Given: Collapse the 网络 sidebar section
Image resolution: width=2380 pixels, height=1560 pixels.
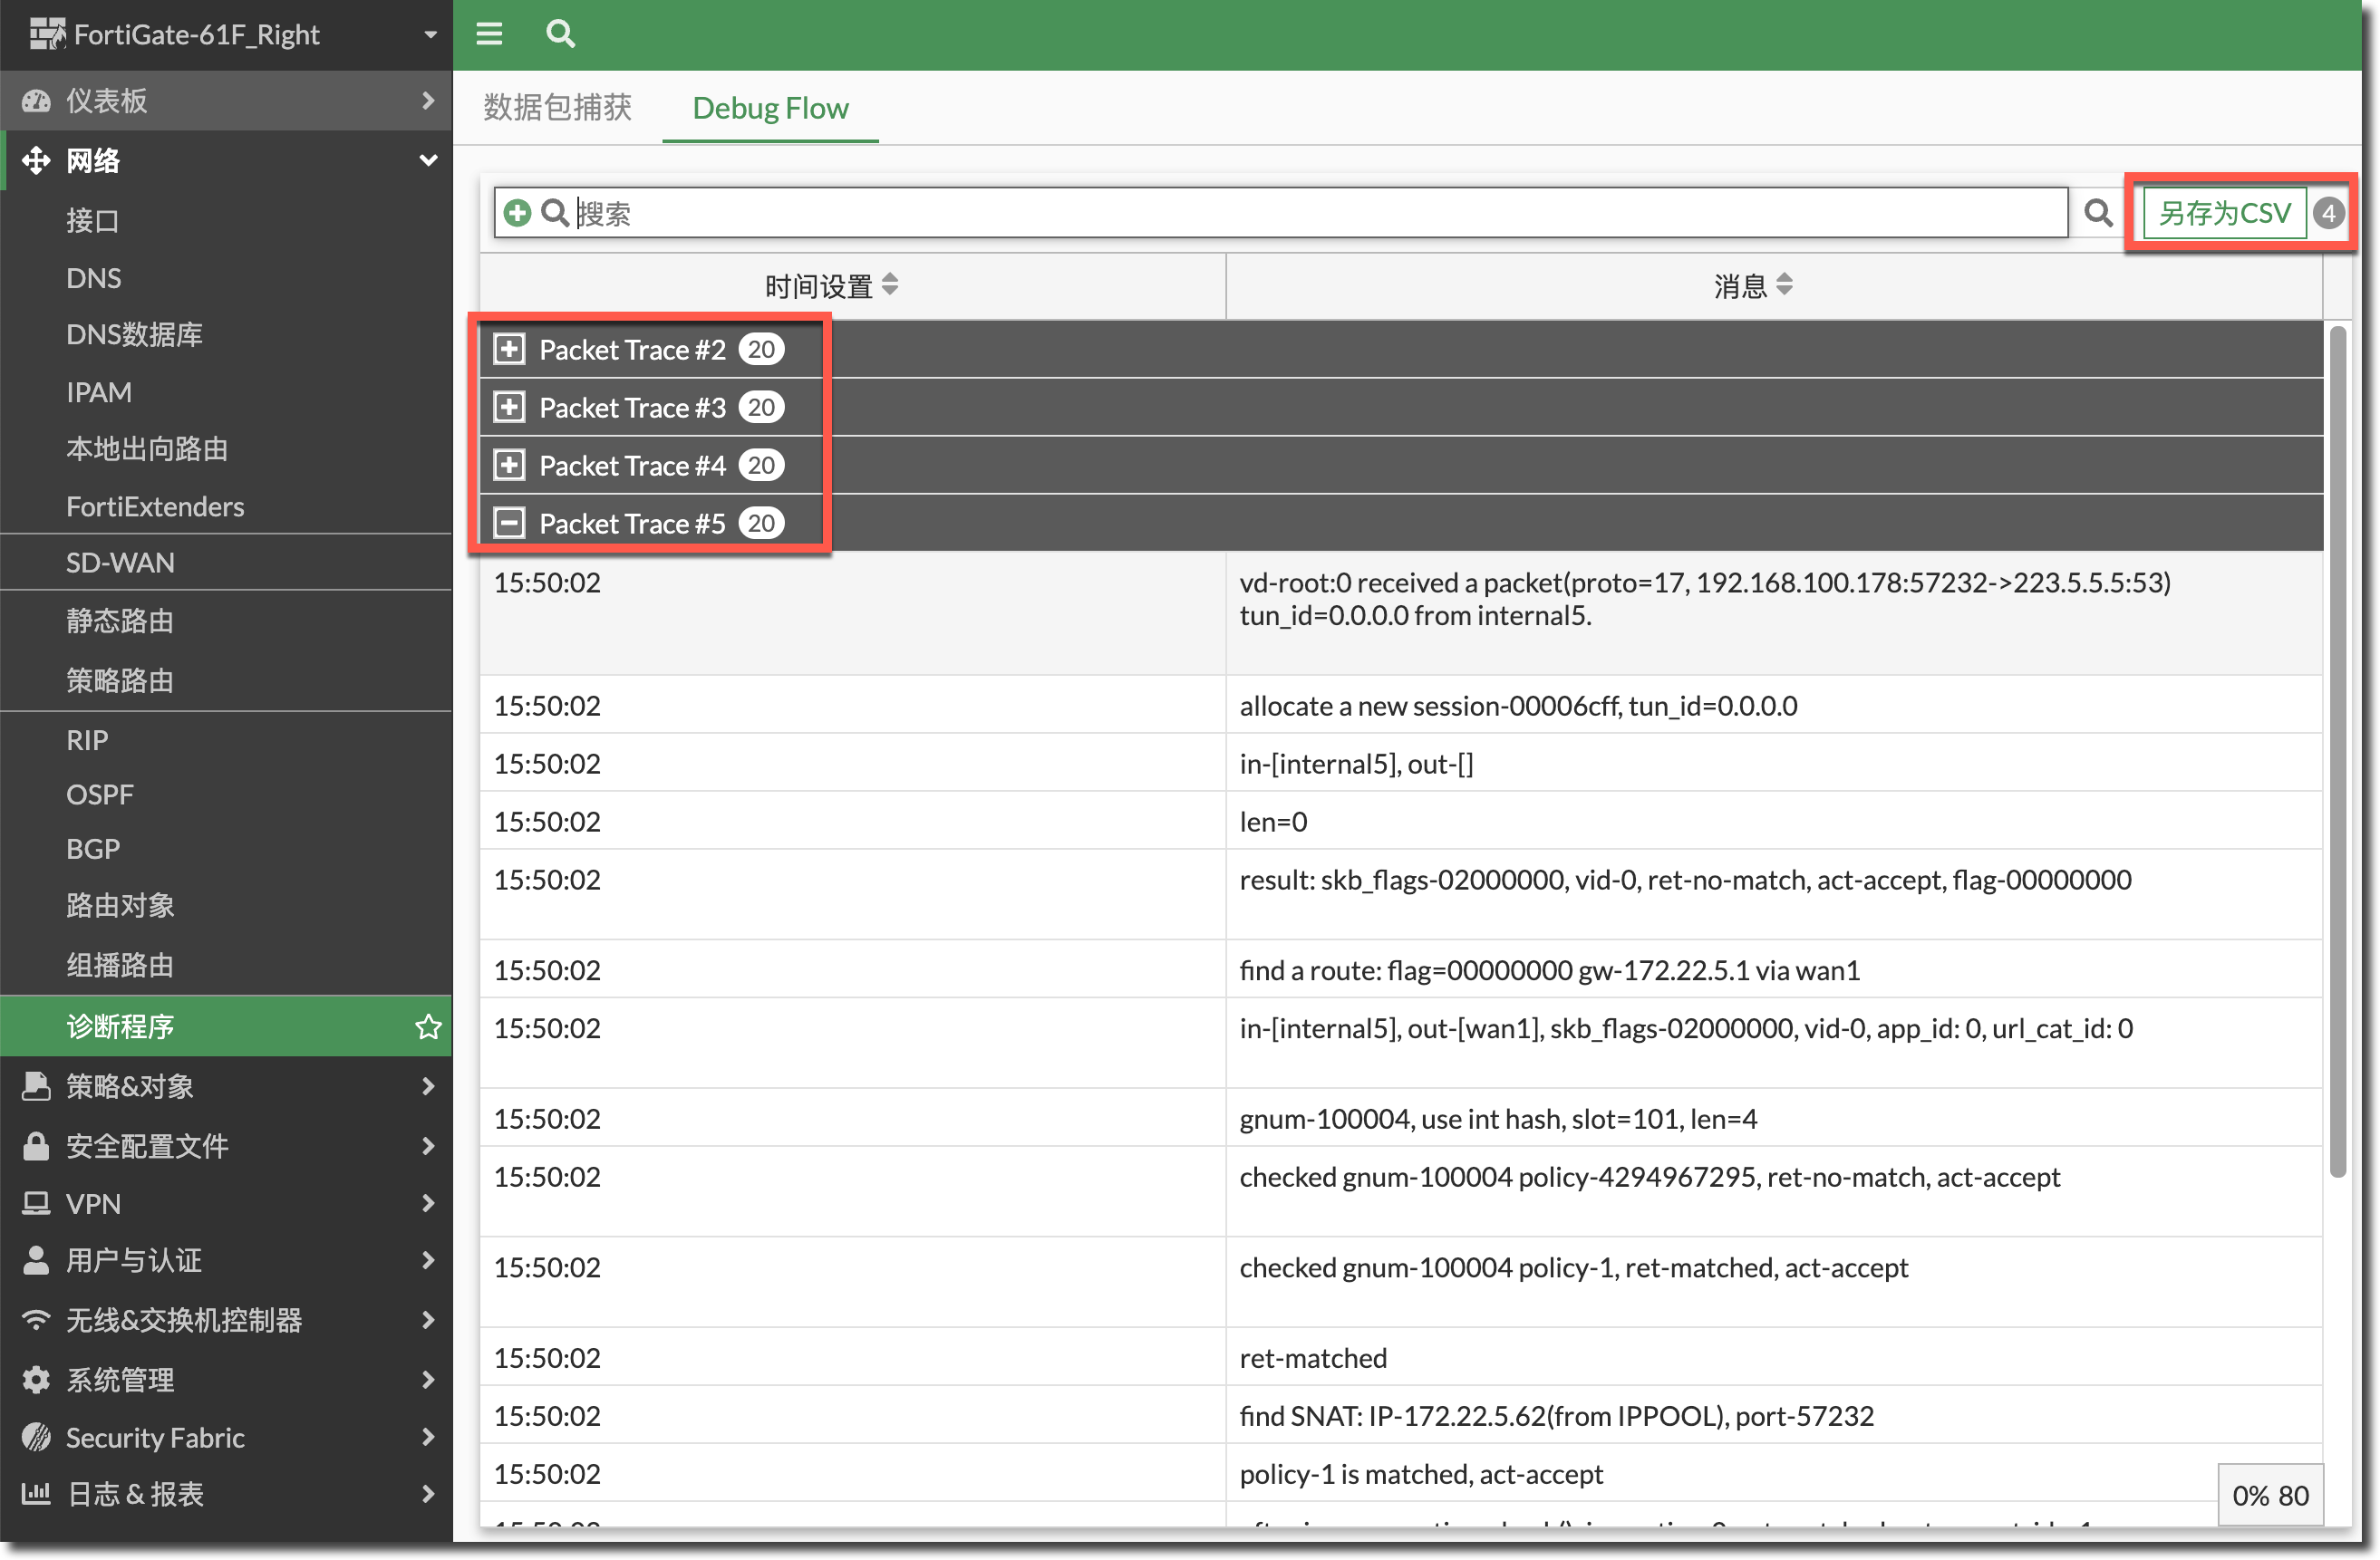Looking at the screenshot, I should [x=428, y=160].
